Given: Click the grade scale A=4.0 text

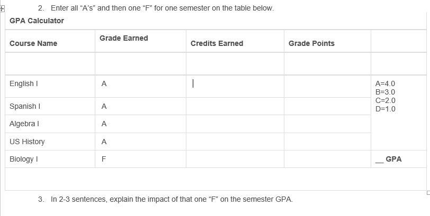Looking at the screenshot, I should click(386, 83).
